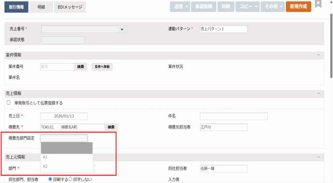Open the 送信 dropdown button
333x183 pixels.
[x=180, y=7]
